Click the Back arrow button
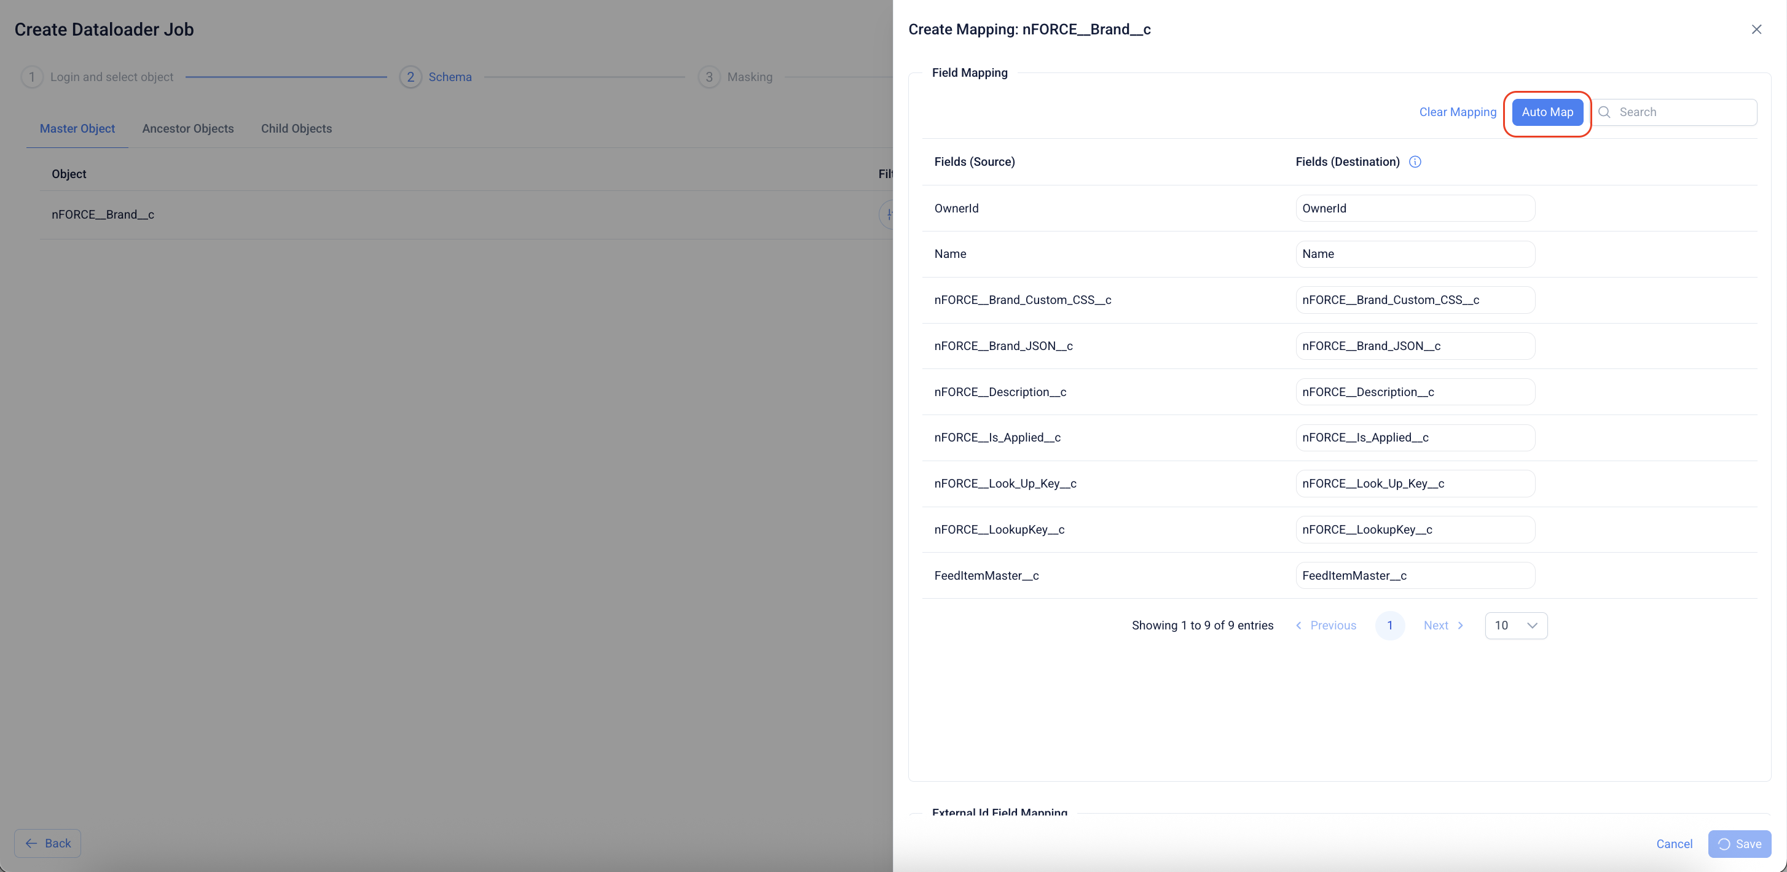 tap(48, 843)
